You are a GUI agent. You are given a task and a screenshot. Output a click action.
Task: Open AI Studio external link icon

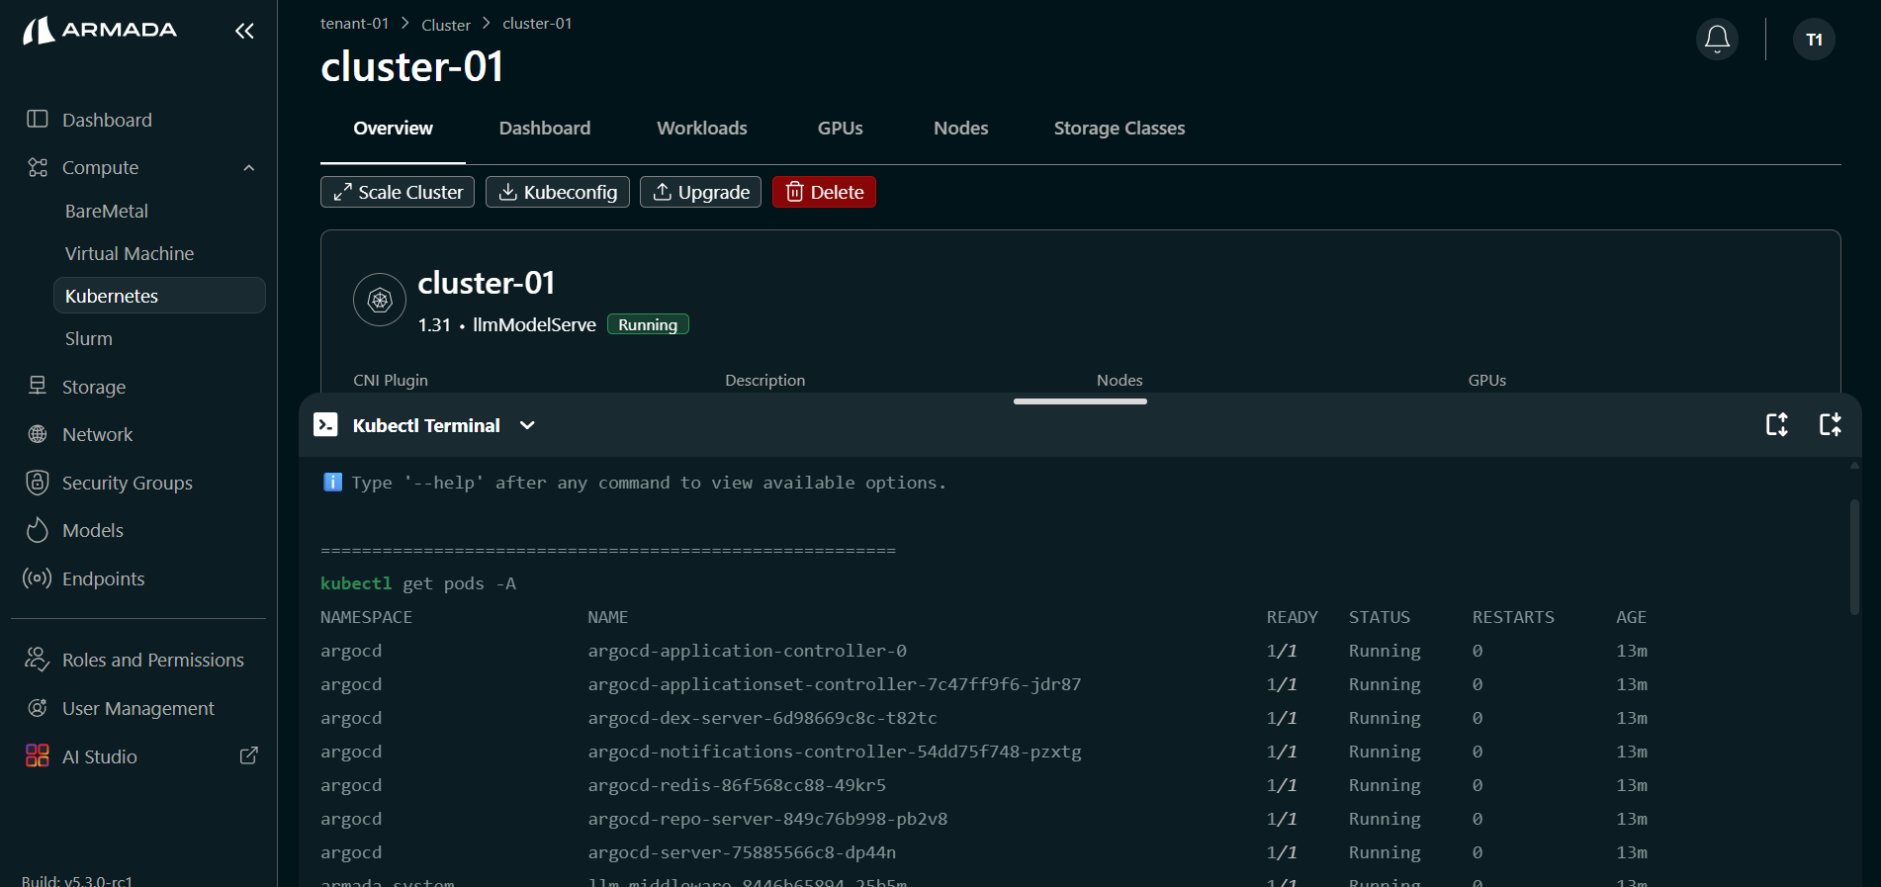(249, 755)
